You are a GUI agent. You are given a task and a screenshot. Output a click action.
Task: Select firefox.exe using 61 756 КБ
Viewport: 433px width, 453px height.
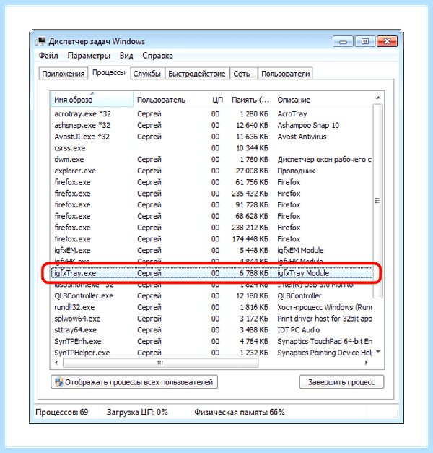(211, 182)
